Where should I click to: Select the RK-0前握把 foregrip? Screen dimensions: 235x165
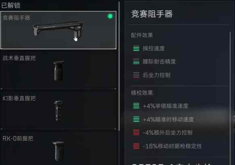(58, 148)
